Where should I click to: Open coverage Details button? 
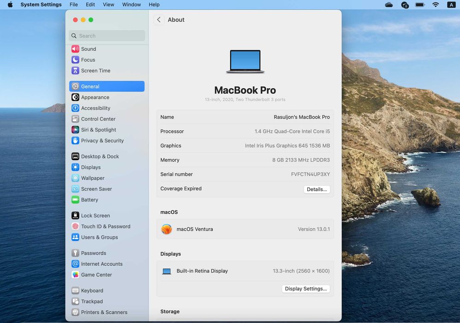click(317, 190)
